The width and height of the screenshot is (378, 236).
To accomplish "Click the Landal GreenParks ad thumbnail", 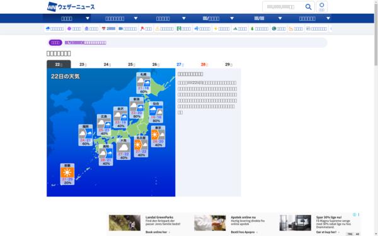I will click(125, 223).
